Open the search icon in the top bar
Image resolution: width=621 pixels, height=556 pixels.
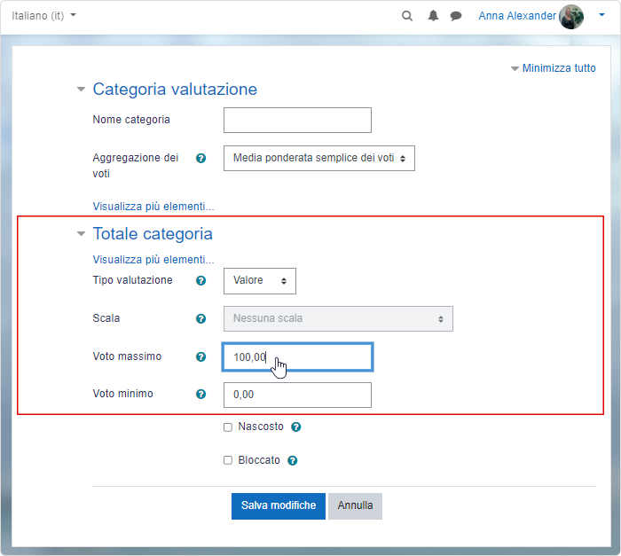point(406,16)
